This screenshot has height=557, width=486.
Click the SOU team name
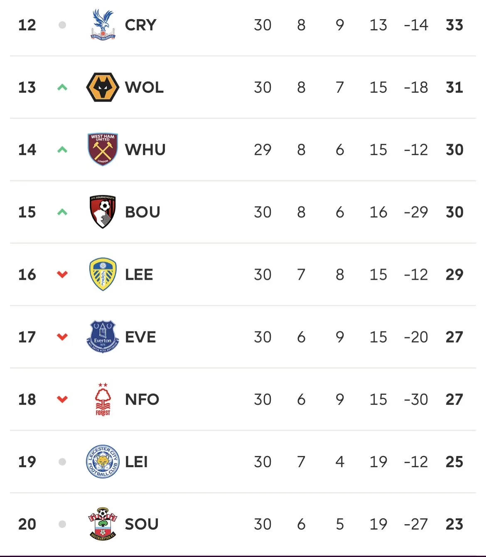click(x=142, y=524)
